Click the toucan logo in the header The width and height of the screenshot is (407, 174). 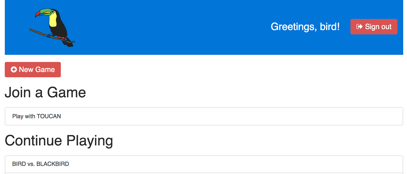pyautogui.click(x=52, y=27)
